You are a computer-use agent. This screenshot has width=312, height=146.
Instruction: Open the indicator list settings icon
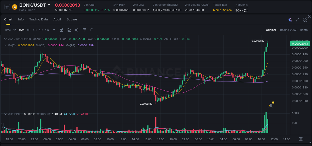tap(84, 30)
